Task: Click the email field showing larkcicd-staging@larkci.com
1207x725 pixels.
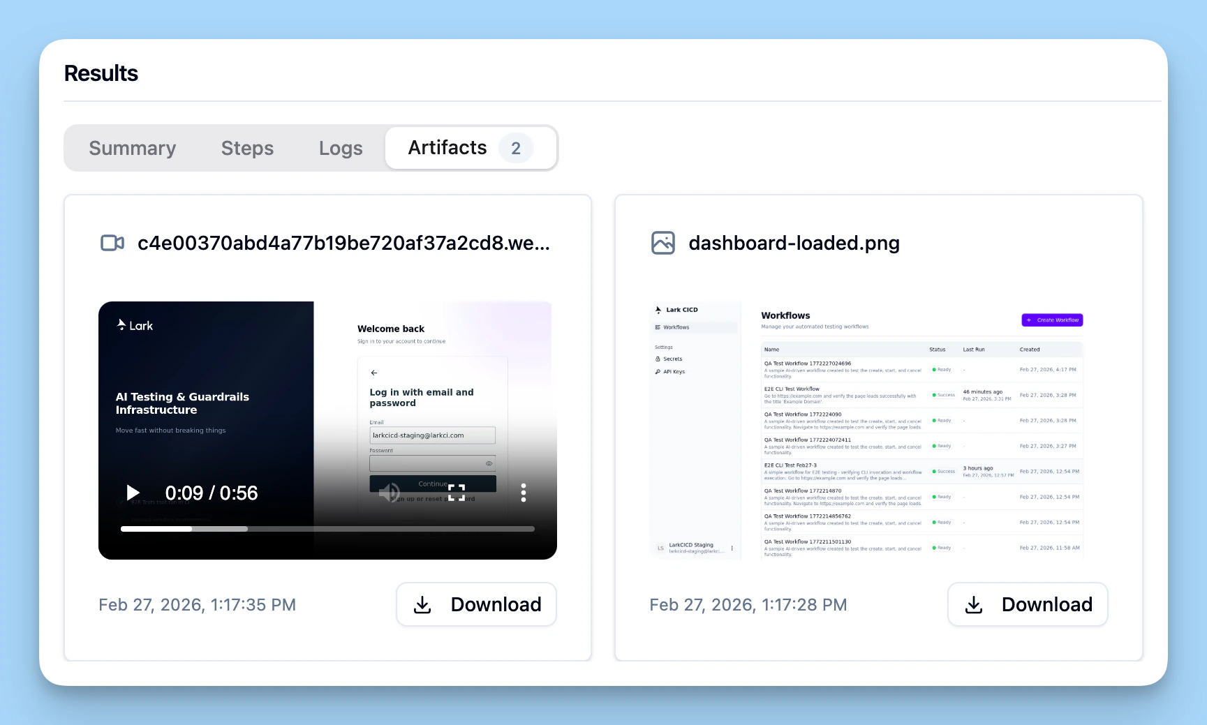Action: pos(432,435)
